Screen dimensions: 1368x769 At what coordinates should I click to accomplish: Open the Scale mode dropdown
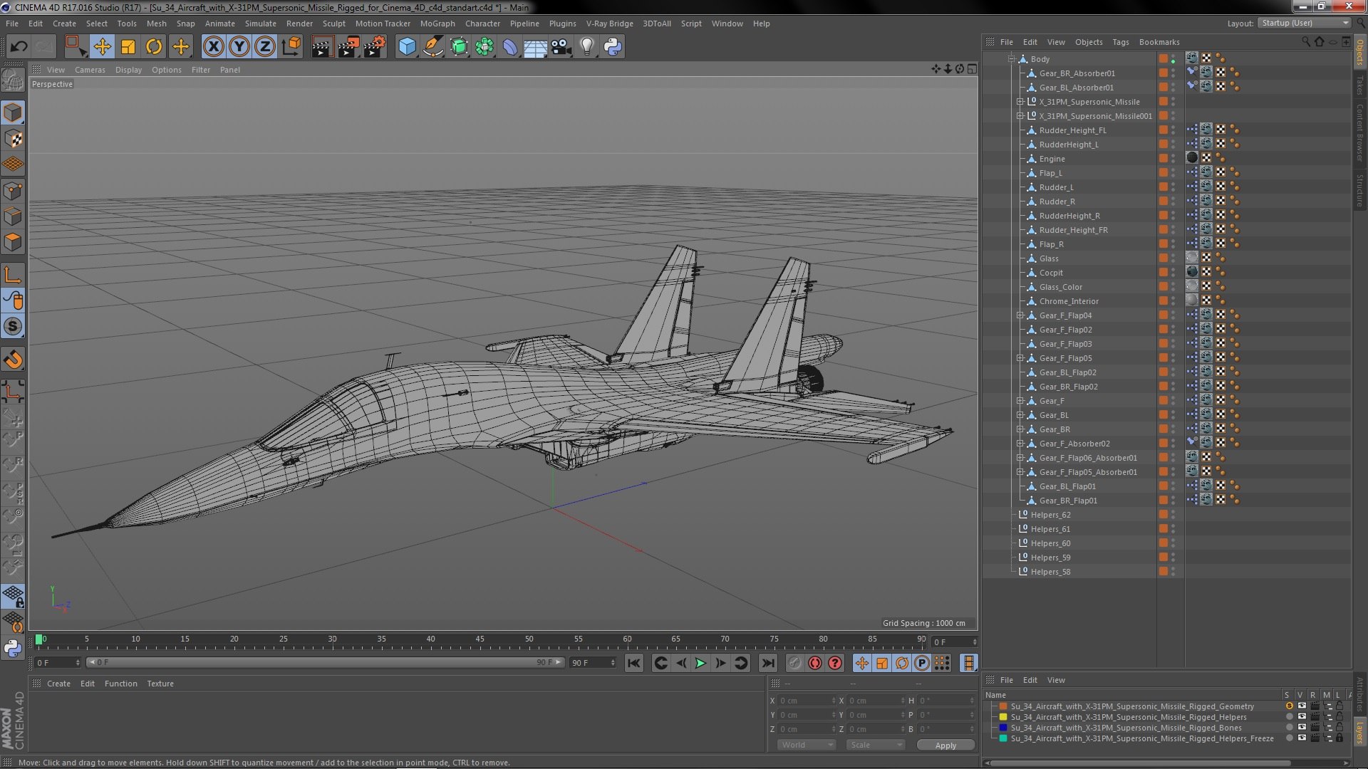click(875, 745)
